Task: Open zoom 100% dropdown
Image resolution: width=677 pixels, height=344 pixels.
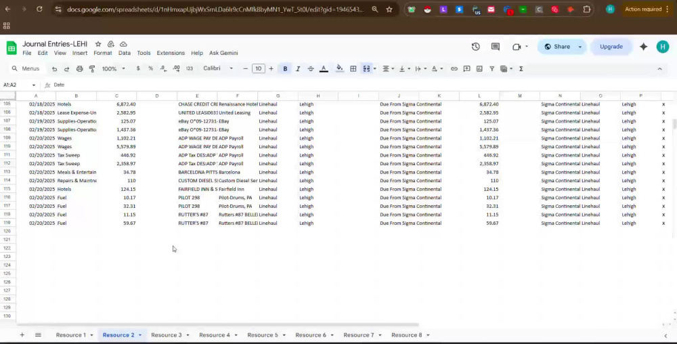Action: click(114, 68)
